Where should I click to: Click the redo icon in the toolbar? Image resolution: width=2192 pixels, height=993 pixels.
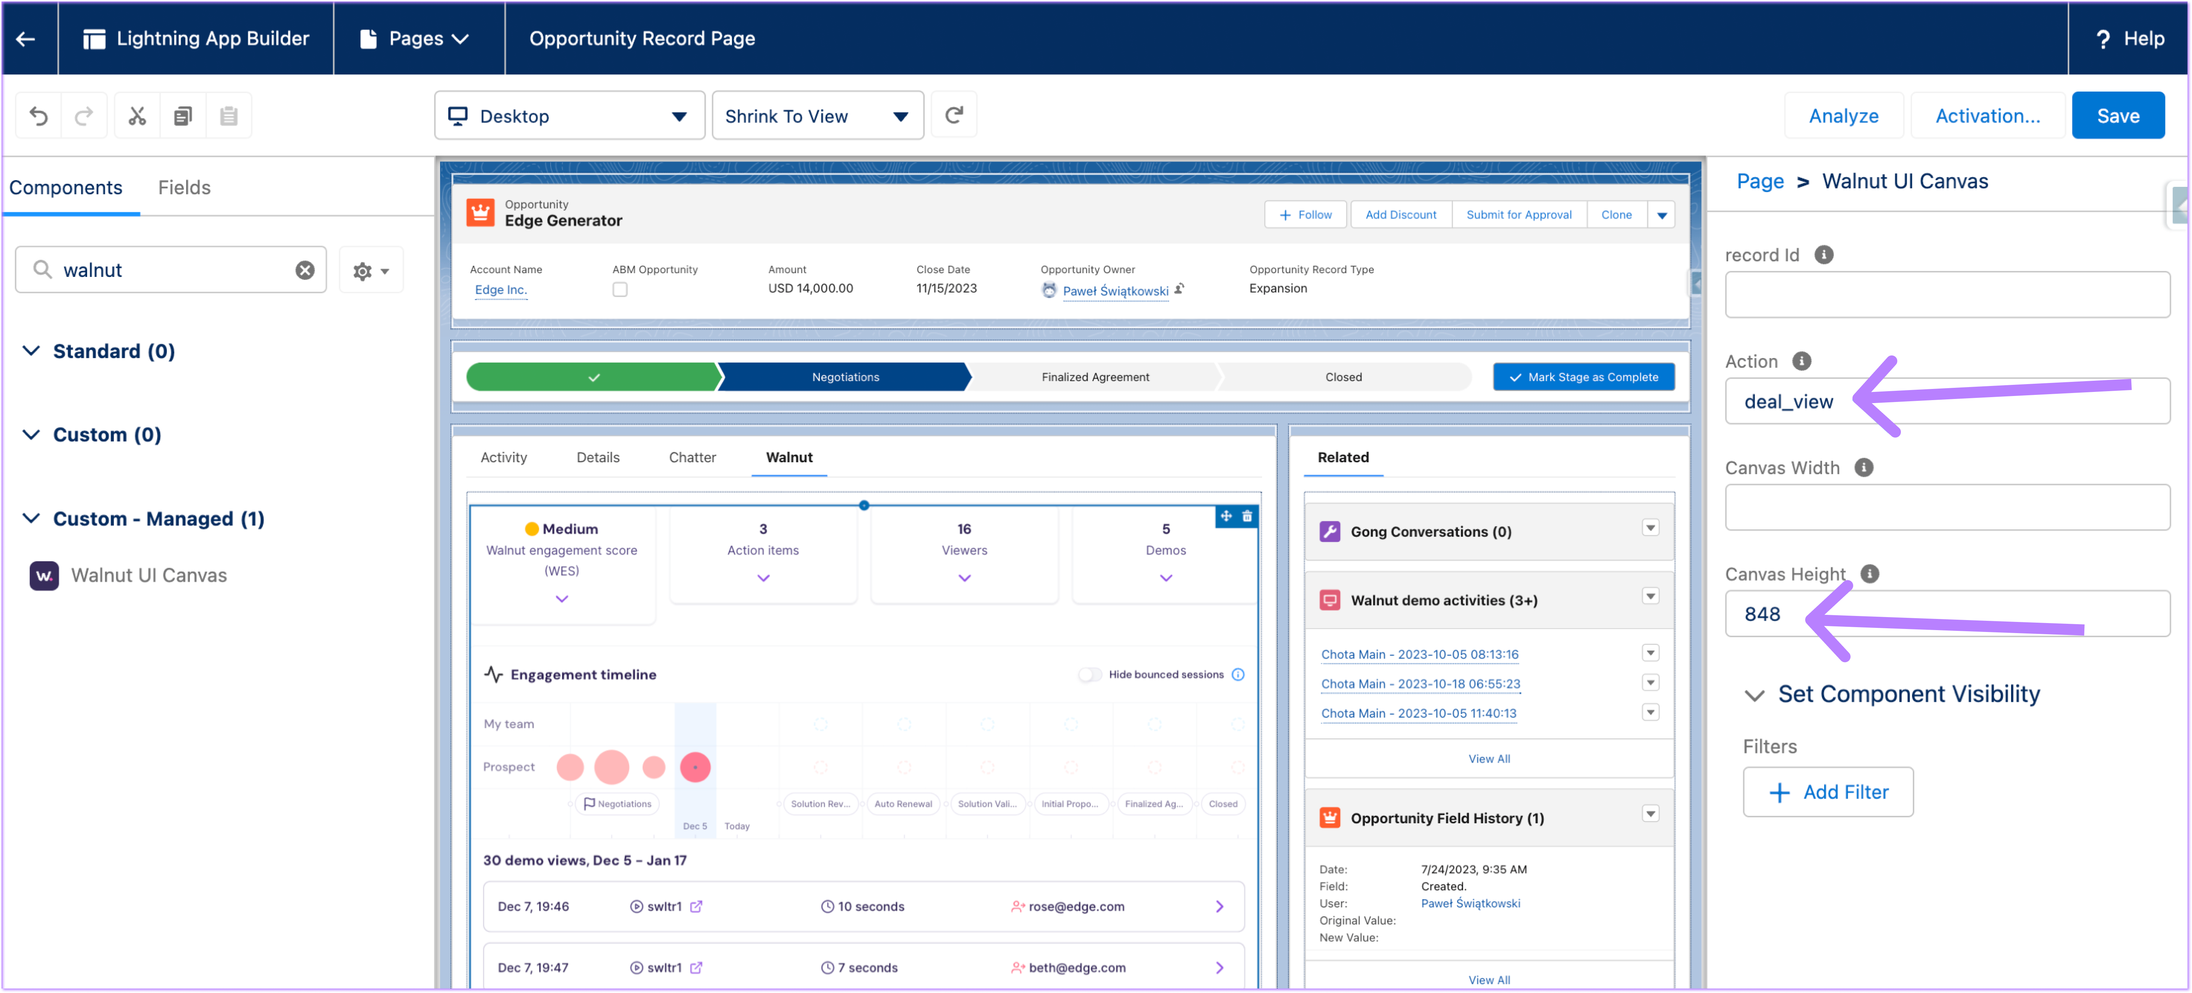tap(83, 116)
